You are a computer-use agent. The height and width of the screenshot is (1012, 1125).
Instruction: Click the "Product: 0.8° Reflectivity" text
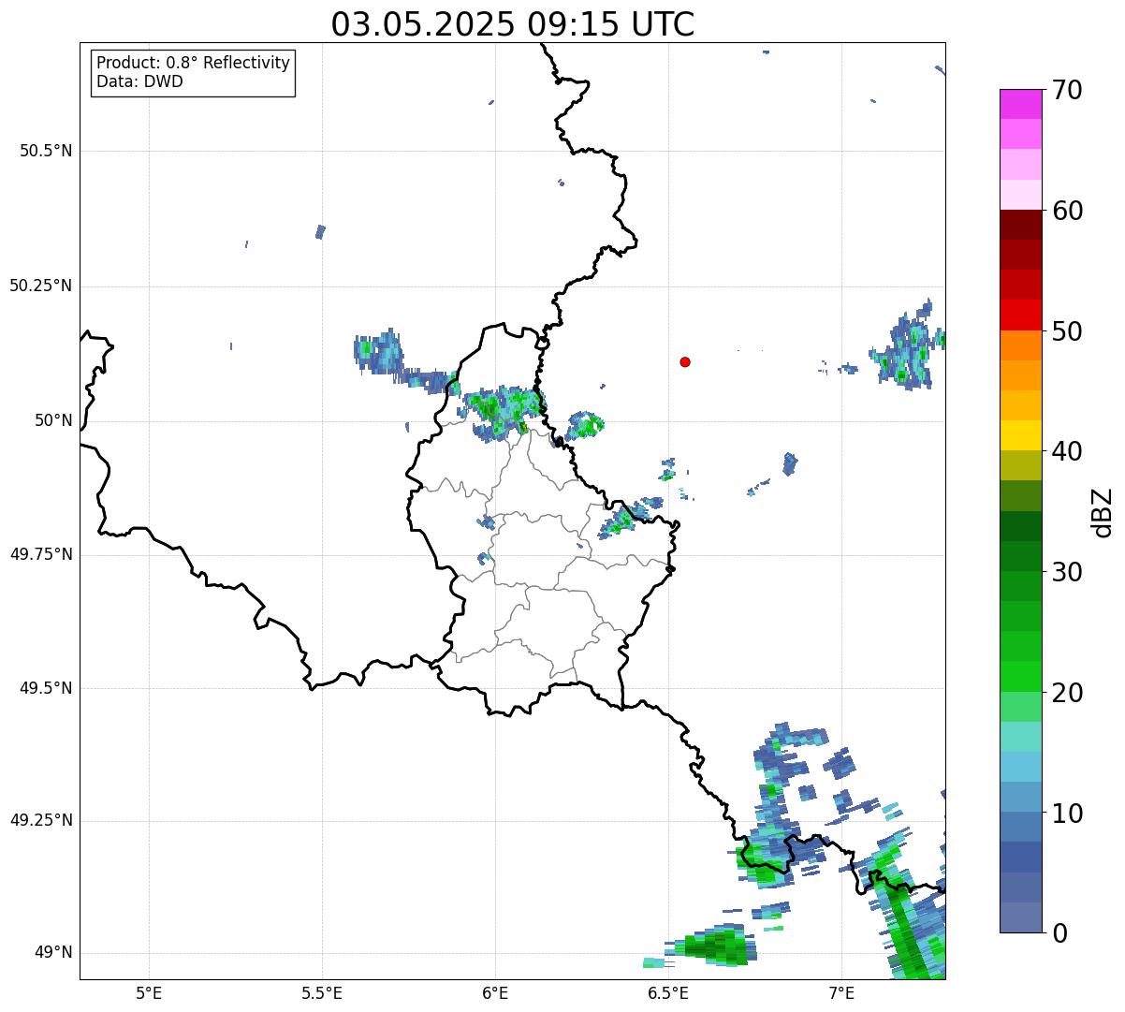click(x=194, y=63)
